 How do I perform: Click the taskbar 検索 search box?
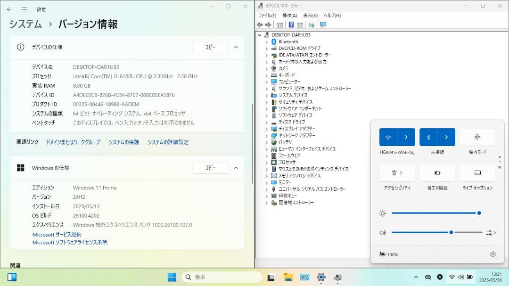point(222,277)
